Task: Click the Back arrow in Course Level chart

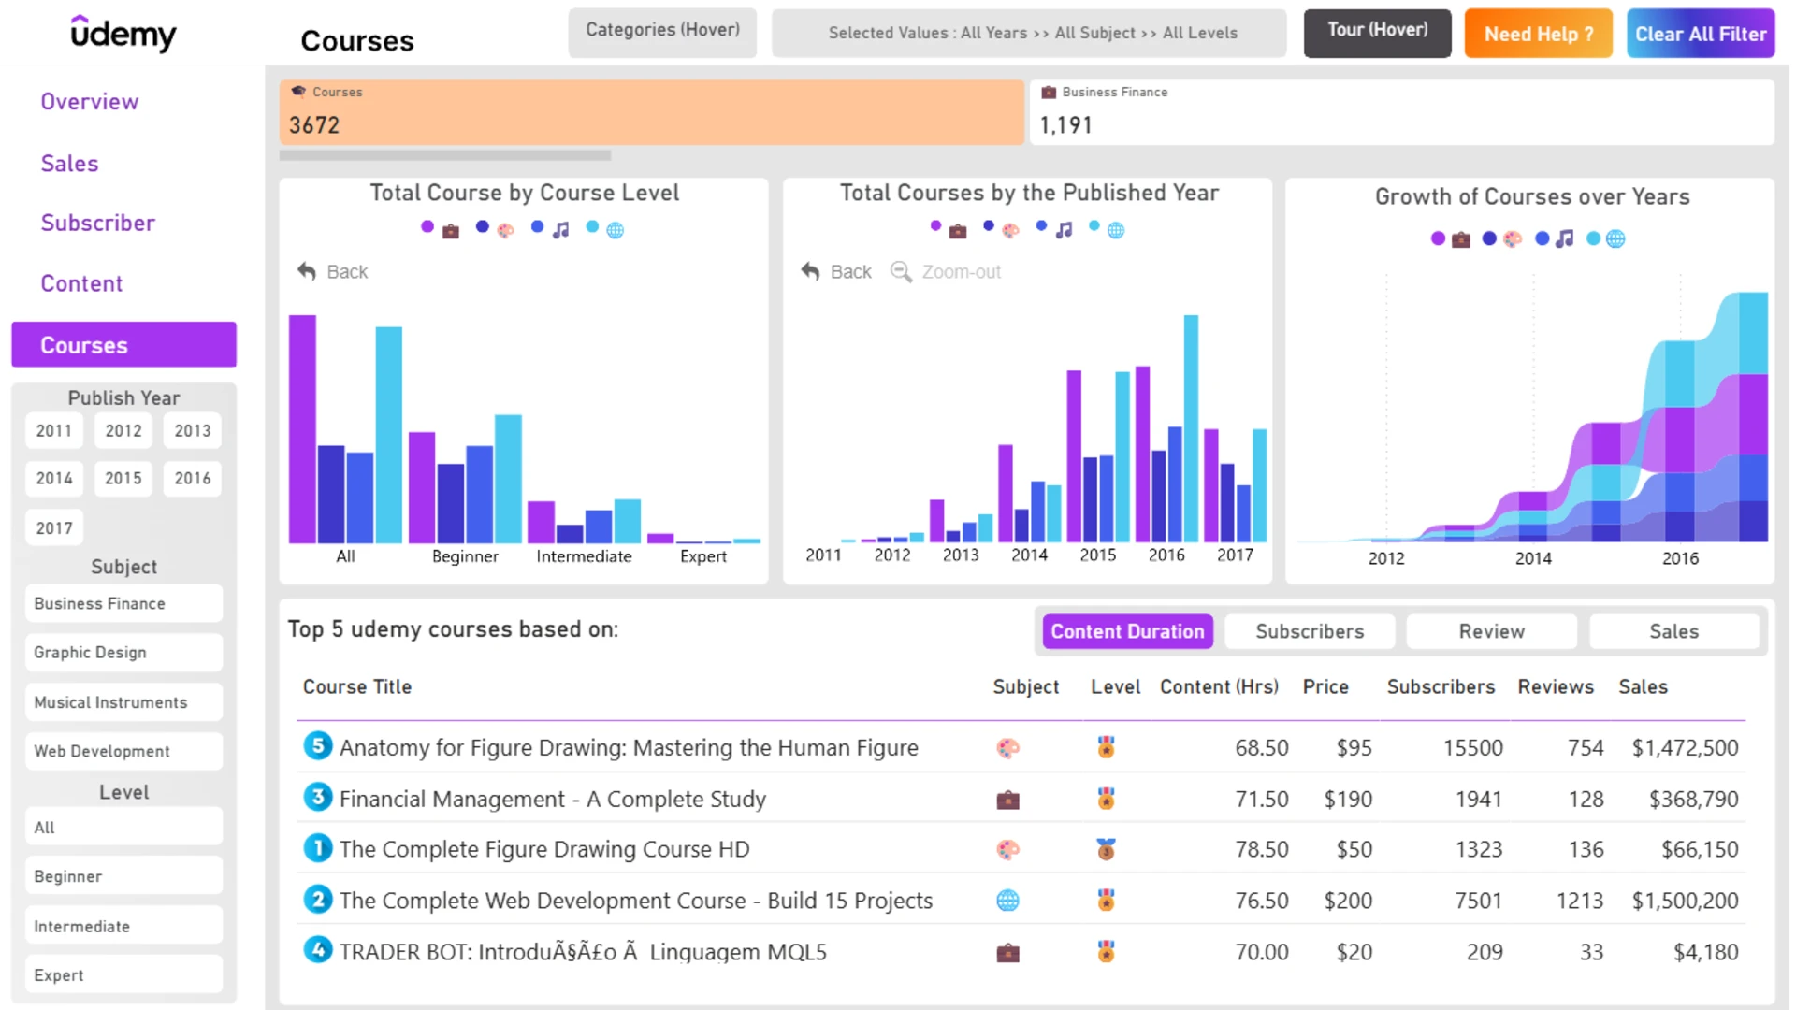Action: (307, 271)
